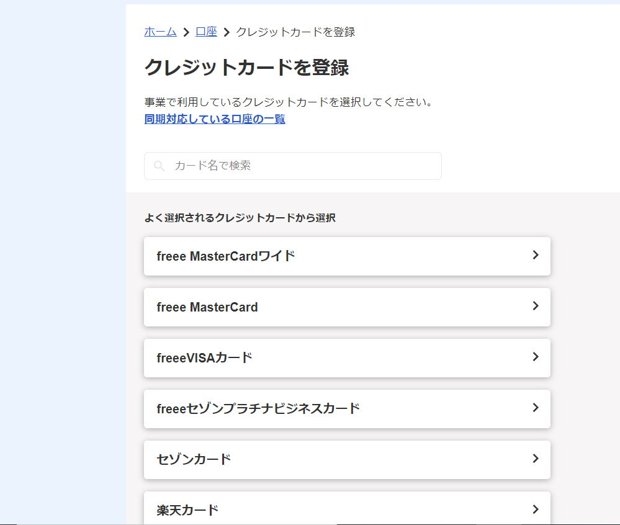Click the chevron on the 楽天カード row
Image resolution: width=620 pixels, height=525 pixels.
point(536,509)
